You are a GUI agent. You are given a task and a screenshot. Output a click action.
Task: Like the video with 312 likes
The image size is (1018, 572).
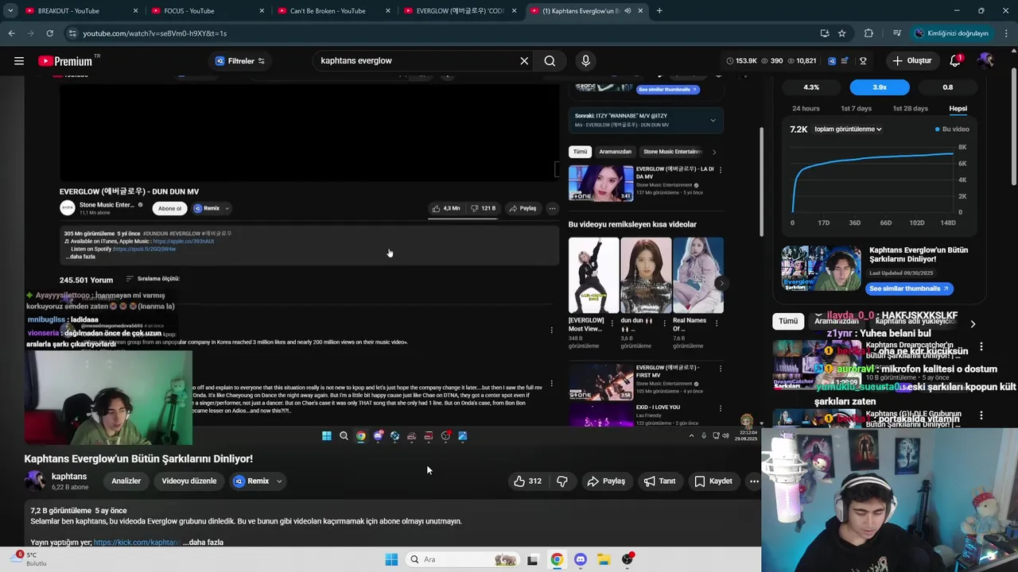tap(528, 481)
